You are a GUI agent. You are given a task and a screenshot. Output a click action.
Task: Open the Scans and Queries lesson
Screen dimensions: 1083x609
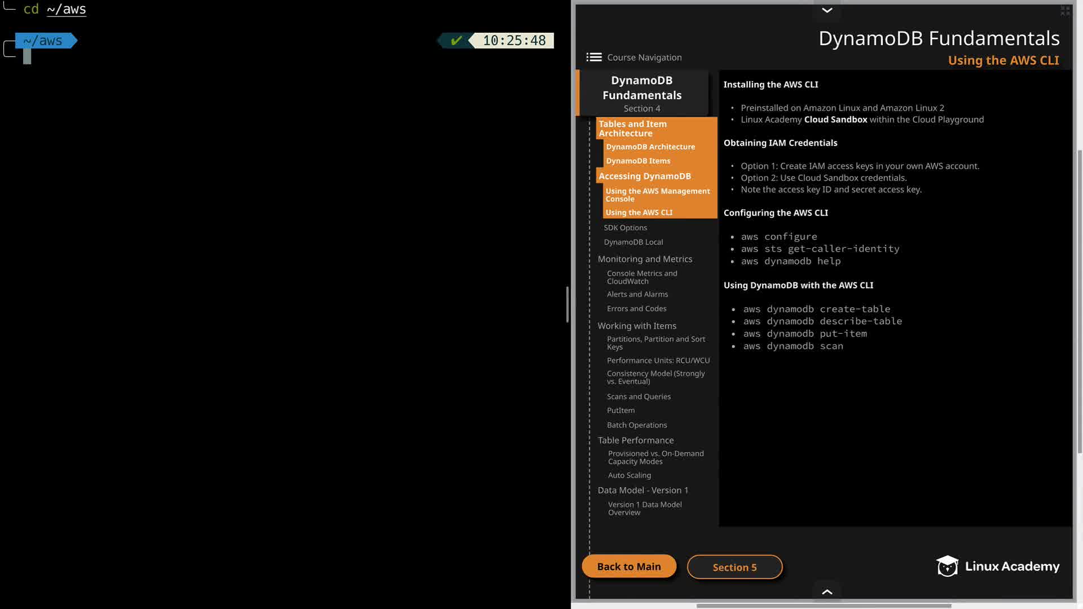point(639,396)
